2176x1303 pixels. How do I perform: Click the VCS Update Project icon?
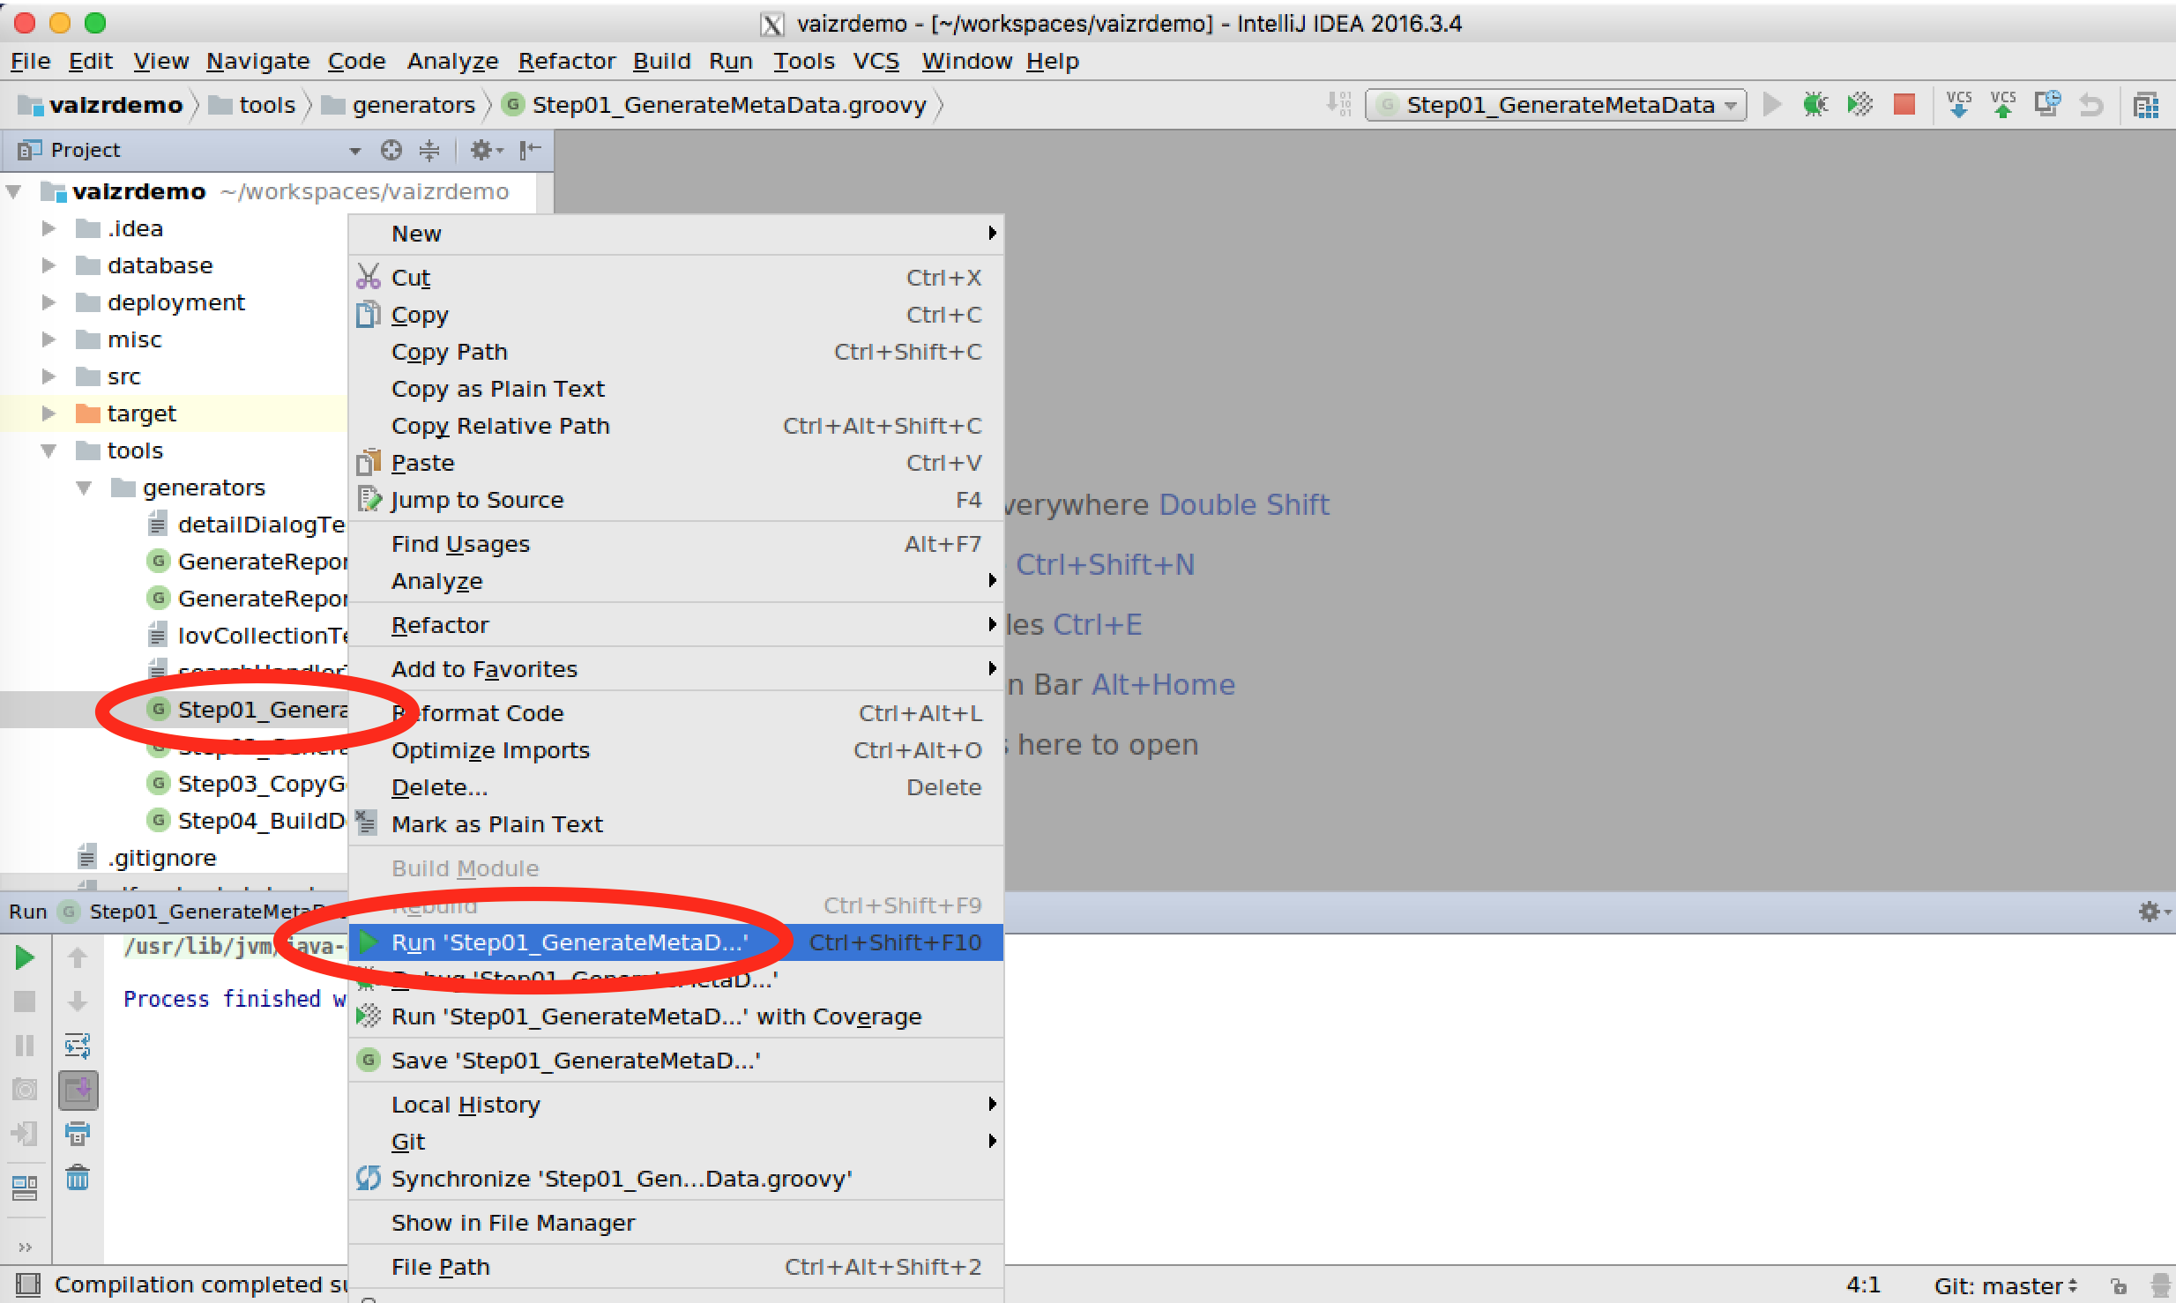(1959, 105)
